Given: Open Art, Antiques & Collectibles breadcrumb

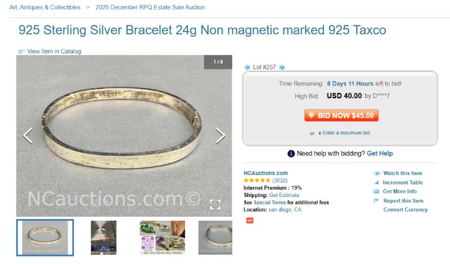Looking at the screenshot, I should pyautogui.click(x=45, y=7).
